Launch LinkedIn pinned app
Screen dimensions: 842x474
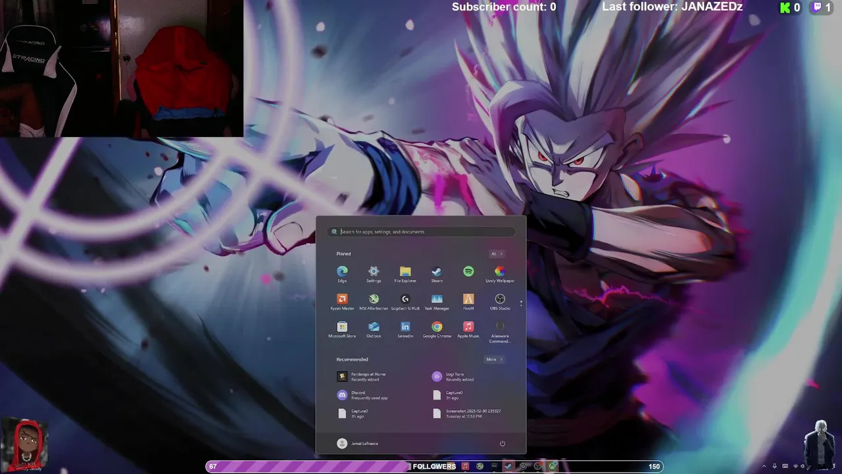click(x=405, y=329)
